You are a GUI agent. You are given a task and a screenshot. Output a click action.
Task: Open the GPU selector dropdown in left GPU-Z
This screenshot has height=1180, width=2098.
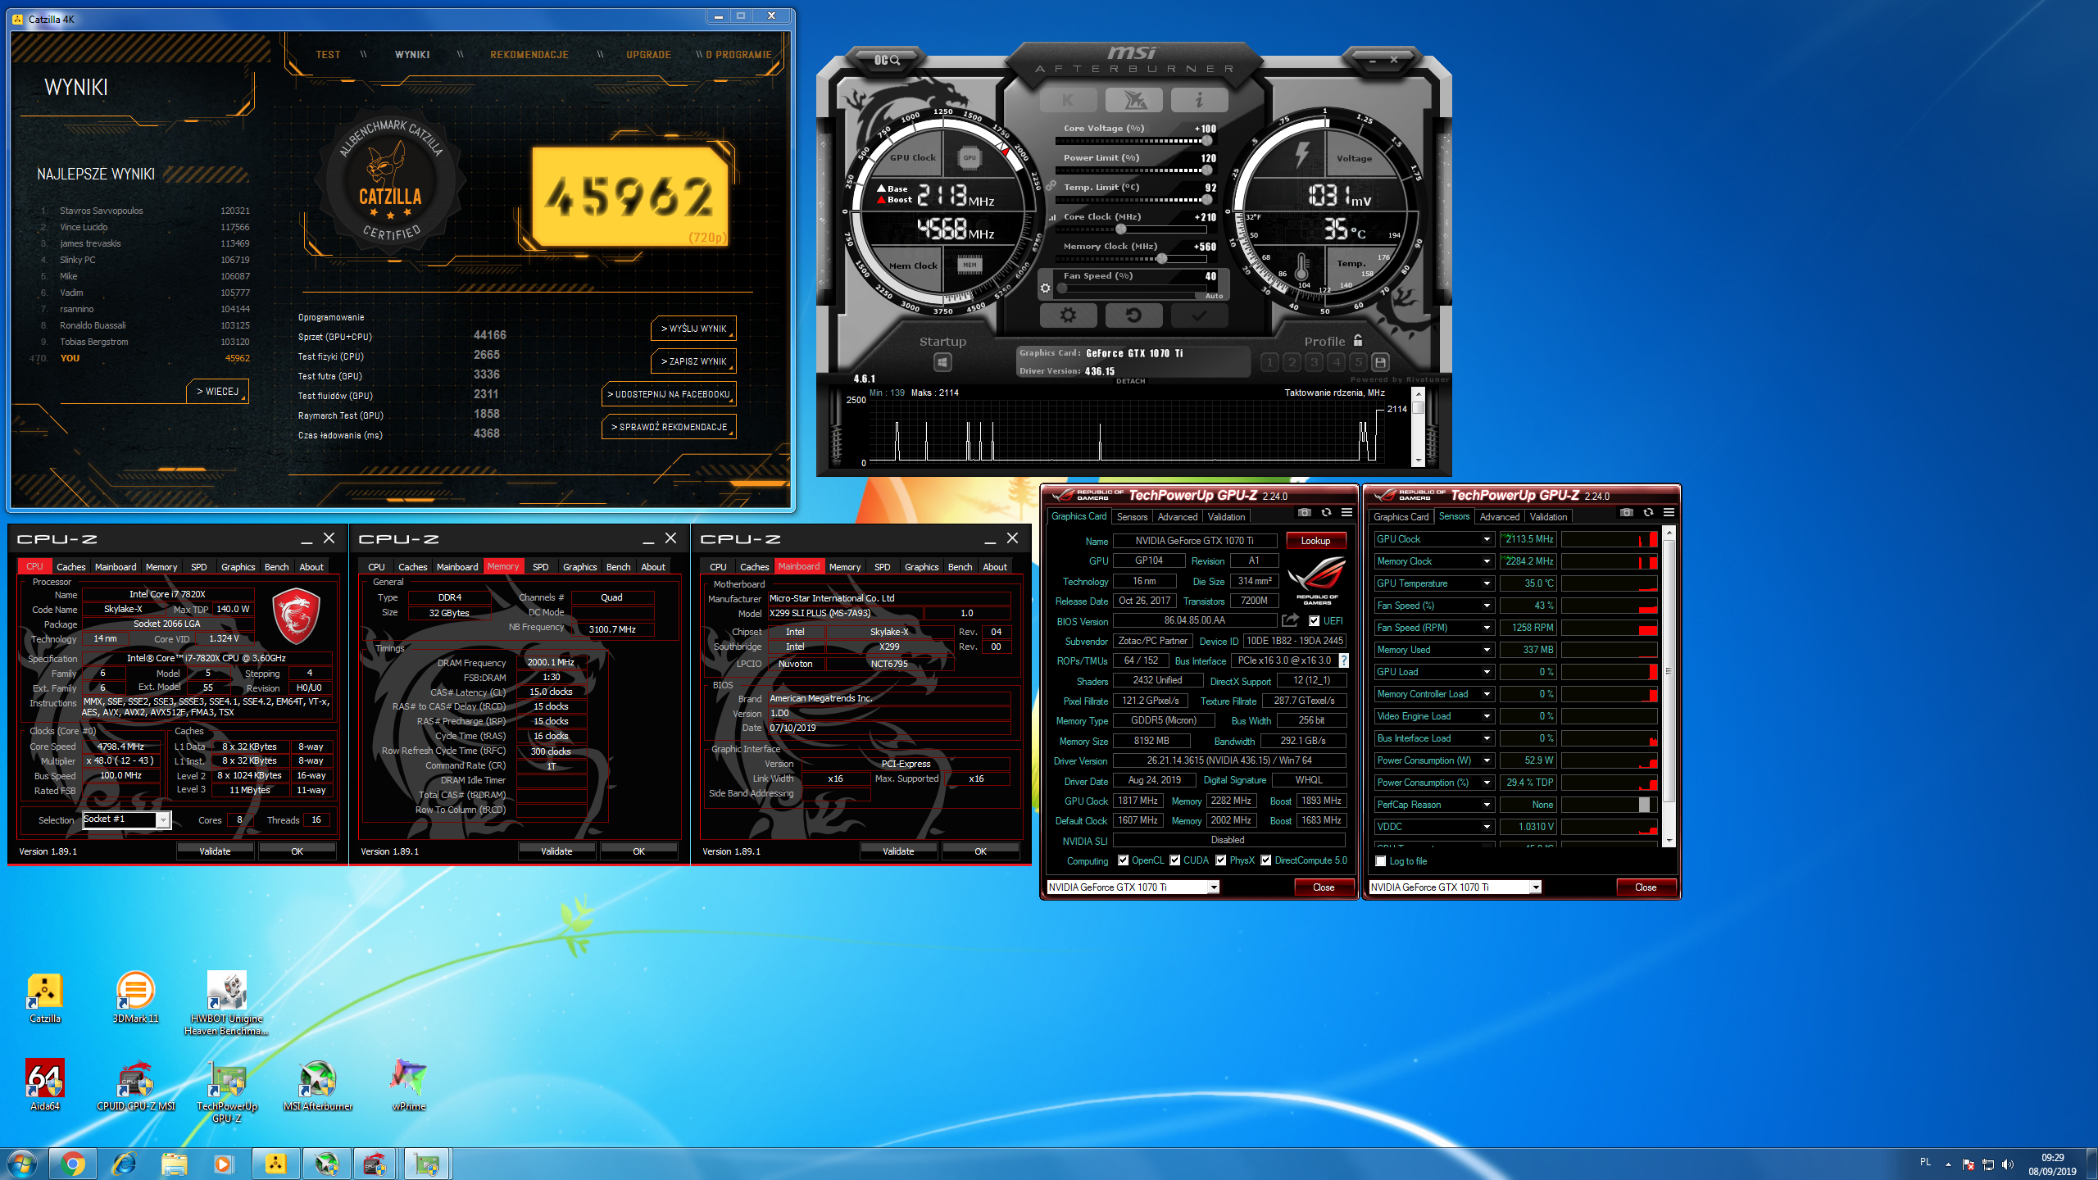point(1214,887)
